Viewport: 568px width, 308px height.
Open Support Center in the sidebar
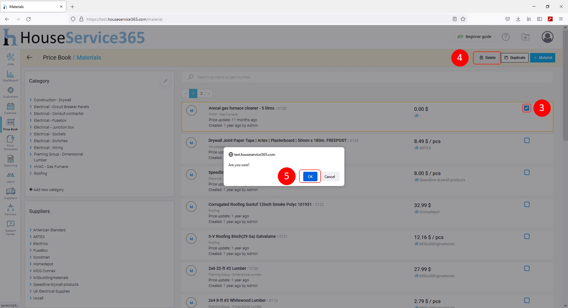coord(11,228)
